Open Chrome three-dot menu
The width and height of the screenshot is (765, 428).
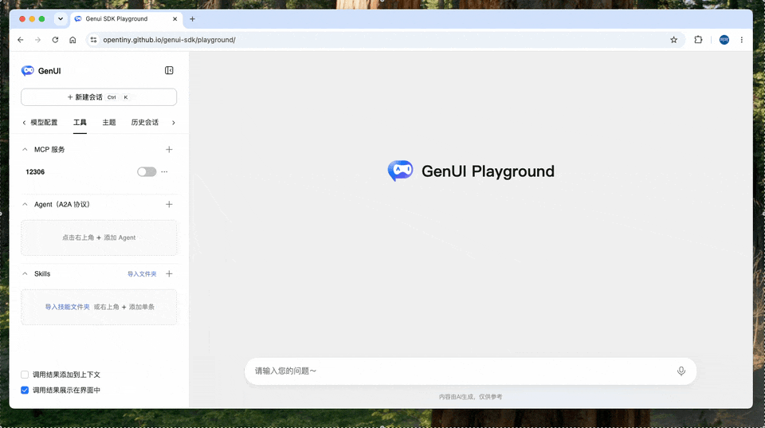coord(742,40)
